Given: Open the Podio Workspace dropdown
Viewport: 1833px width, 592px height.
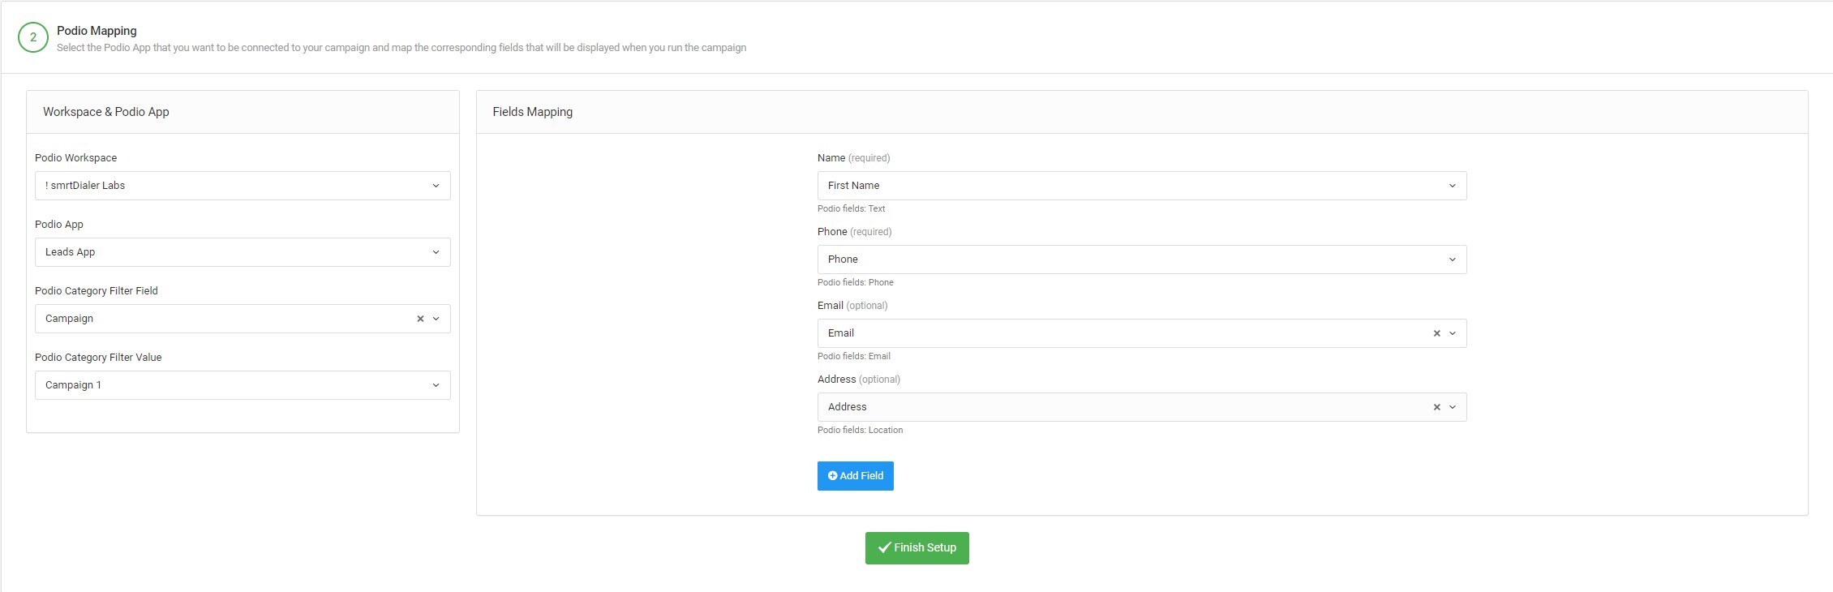Looking at the screenshot, I should pyautogui.click(x=242, y=186).
